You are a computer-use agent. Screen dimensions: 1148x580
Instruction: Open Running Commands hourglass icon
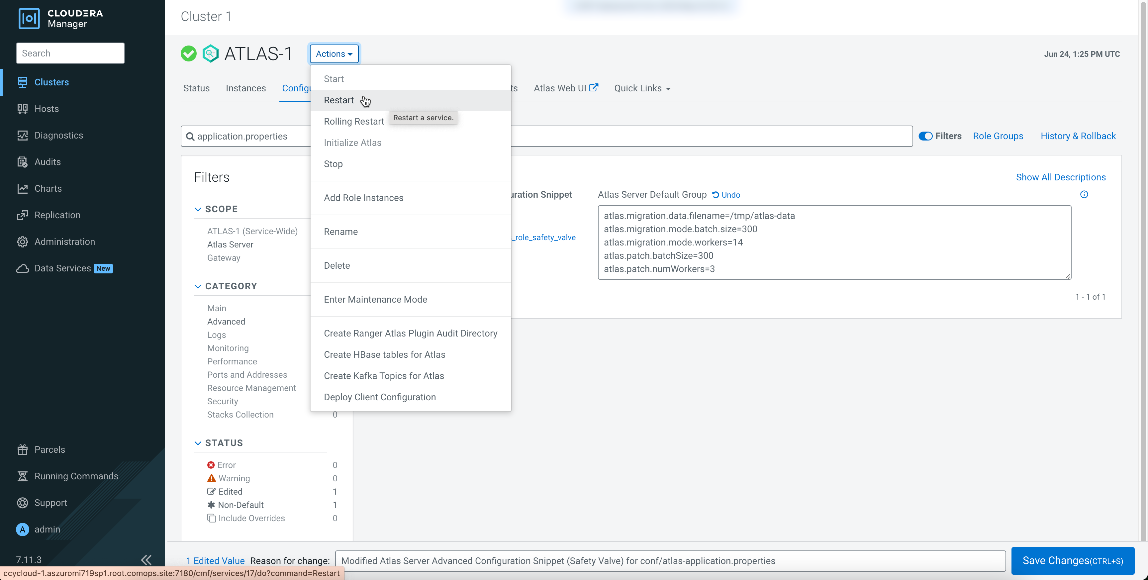[x=22, y=476]
